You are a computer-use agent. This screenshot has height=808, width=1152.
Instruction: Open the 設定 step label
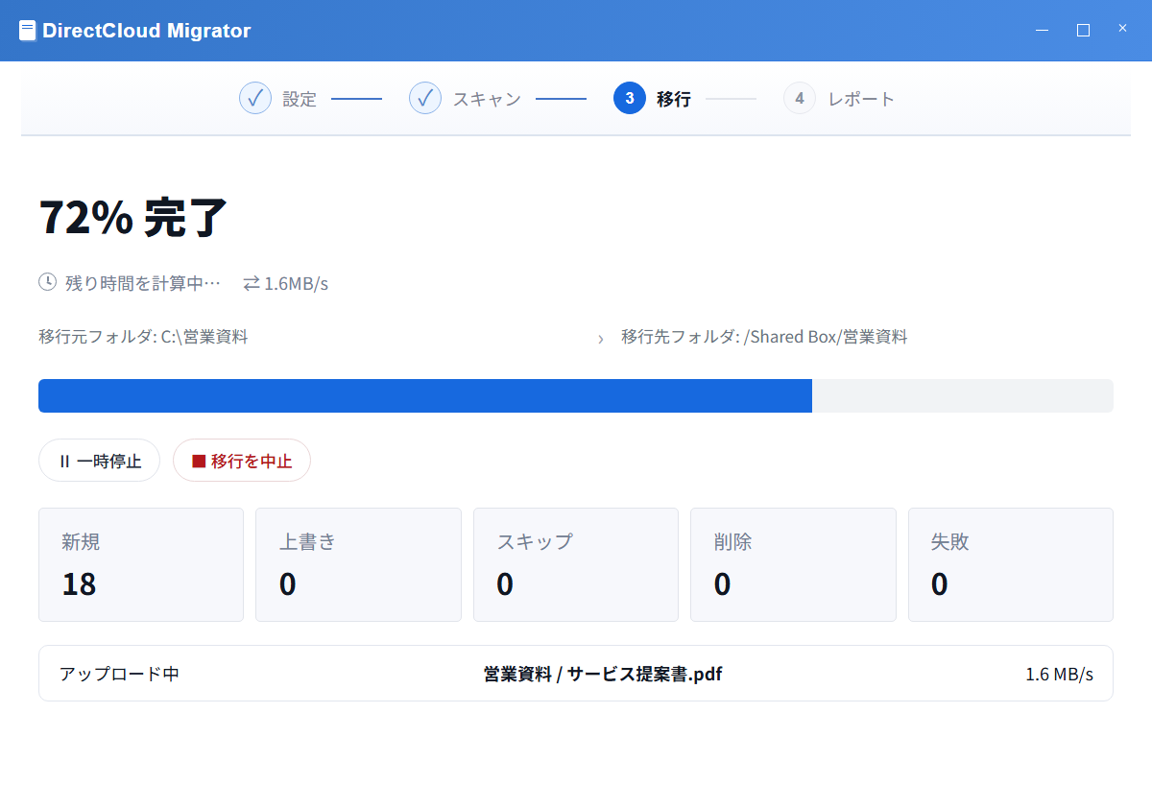(x=300, y=99)
